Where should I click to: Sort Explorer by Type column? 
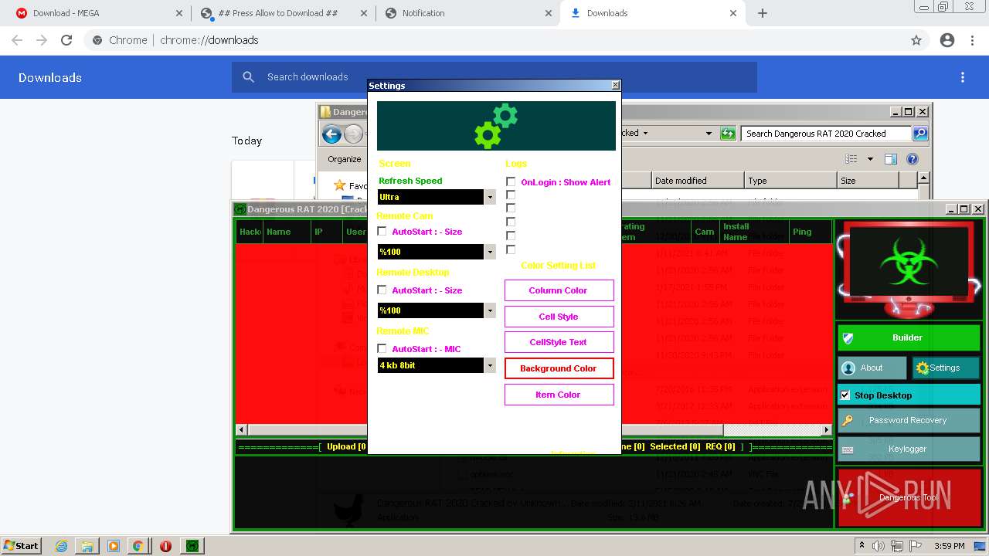(x=790, y=181)
